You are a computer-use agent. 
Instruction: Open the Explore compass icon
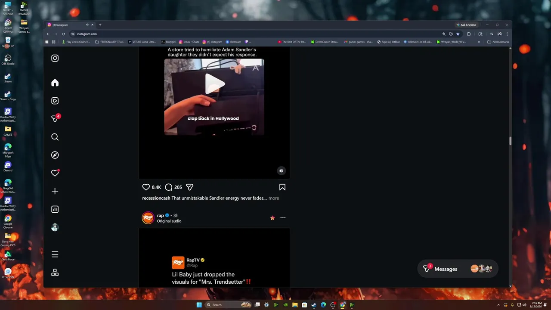click(x=55, y=155)
